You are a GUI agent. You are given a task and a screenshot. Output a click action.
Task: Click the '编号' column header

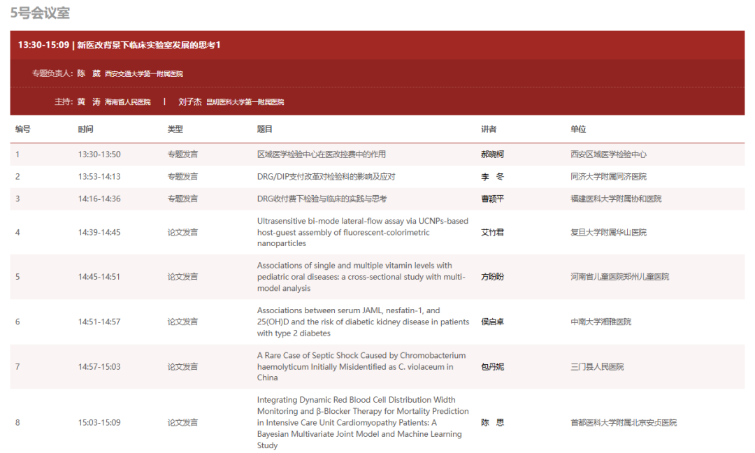pyautogui.click(x=22, y=129)
